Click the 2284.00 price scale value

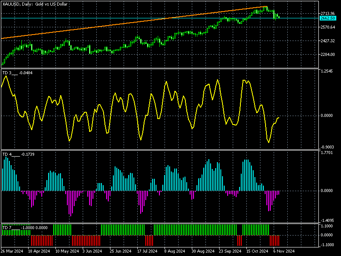point(328,55)
